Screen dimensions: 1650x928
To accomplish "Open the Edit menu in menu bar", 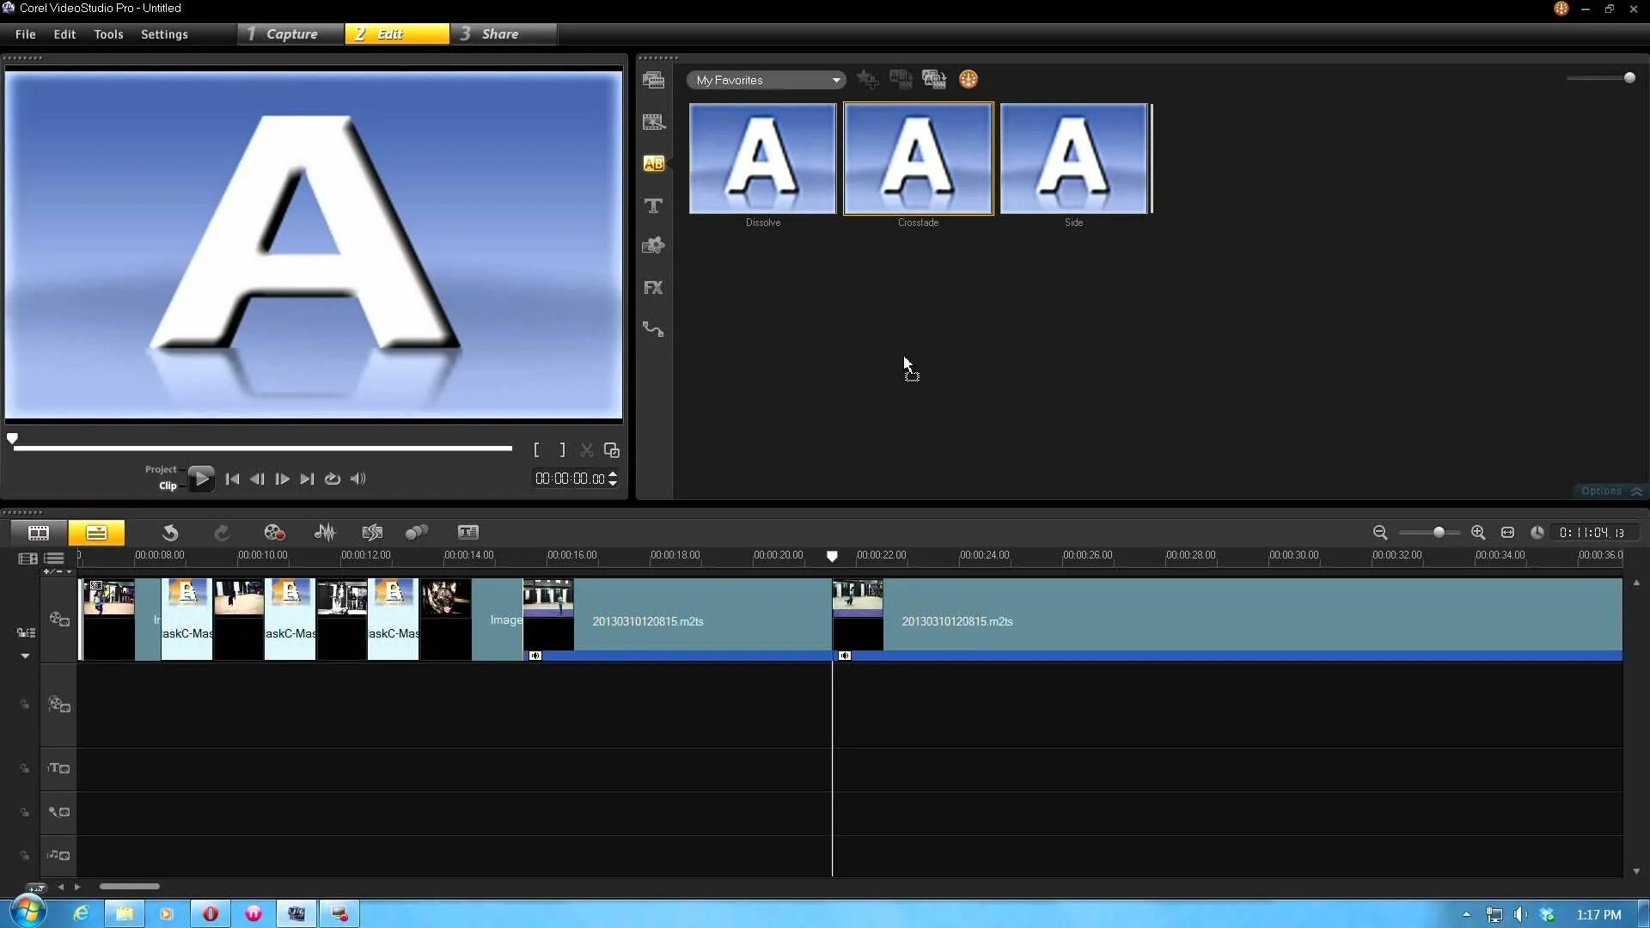I will point(64,34).
